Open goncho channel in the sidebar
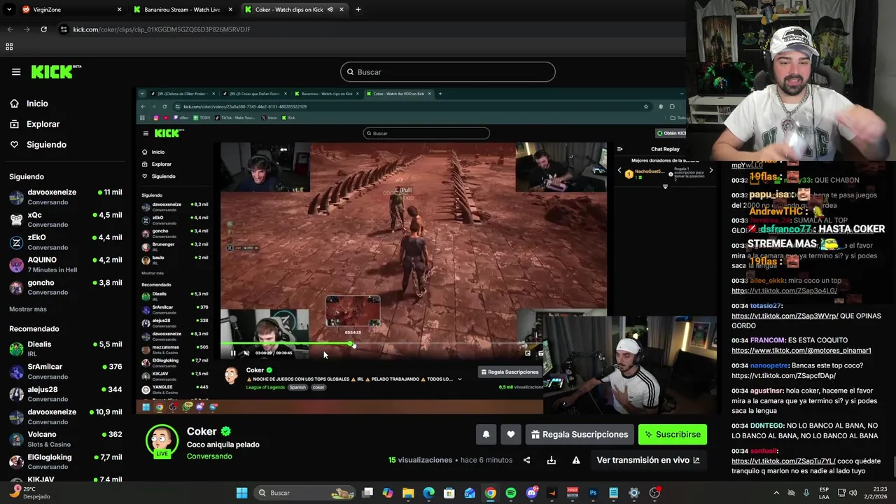Viewport: 896px width, 504px height. click(66, 287)
